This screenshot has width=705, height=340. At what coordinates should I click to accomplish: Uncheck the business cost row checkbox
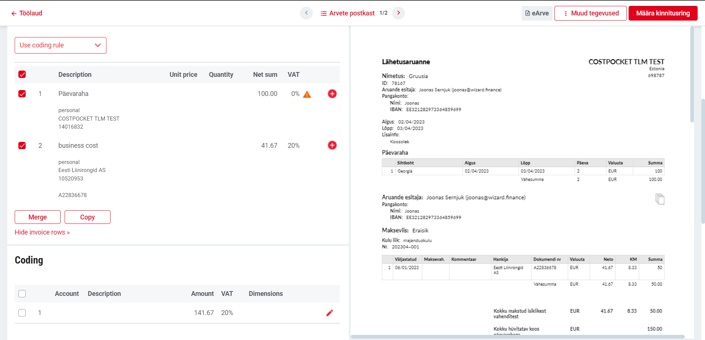click(x=22, y=146)
